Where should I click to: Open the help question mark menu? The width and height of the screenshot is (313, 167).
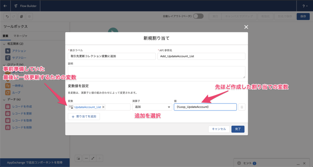click(305, 6)
